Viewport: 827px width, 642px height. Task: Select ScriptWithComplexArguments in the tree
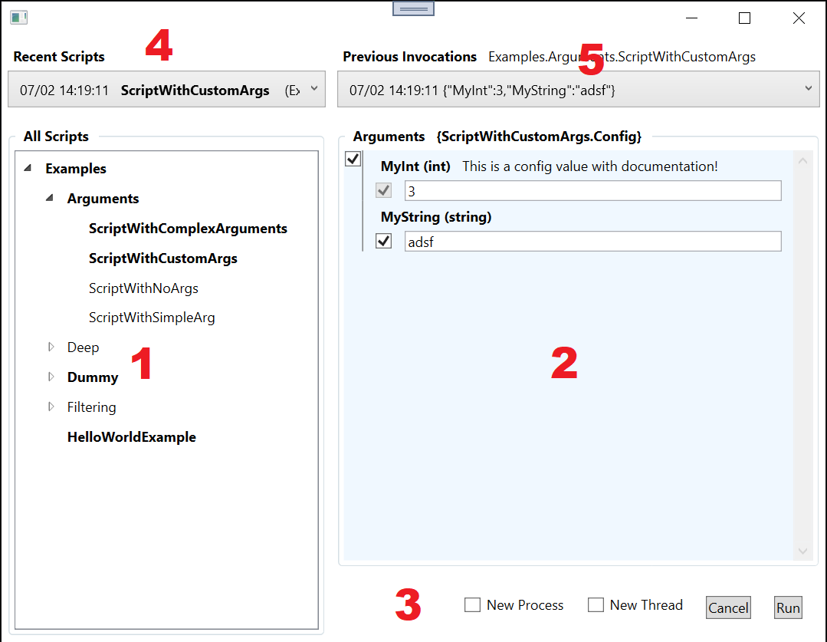pos(188,229)
